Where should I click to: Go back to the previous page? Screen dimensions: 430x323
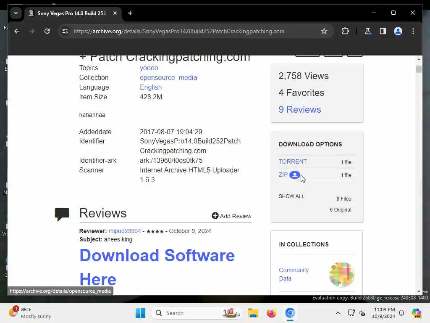pos(17,31)
